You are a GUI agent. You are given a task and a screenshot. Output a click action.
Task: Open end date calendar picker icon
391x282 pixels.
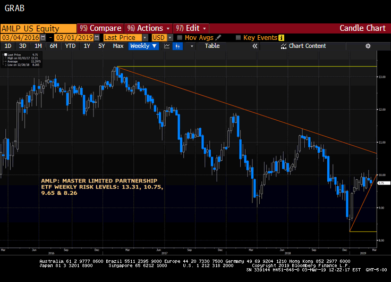click(x=97, y=38)
